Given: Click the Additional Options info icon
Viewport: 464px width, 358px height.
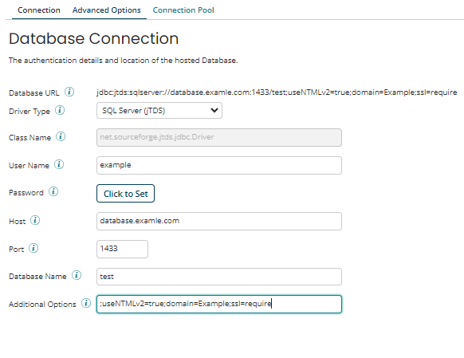Looking at the screenshot, I should [x=86, y=303].
